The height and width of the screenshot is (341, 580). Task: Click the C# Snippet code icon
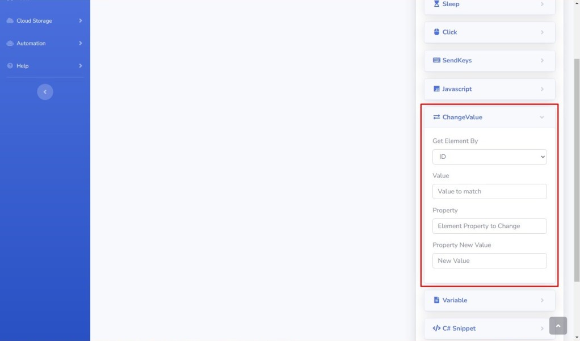click(436, 329)
